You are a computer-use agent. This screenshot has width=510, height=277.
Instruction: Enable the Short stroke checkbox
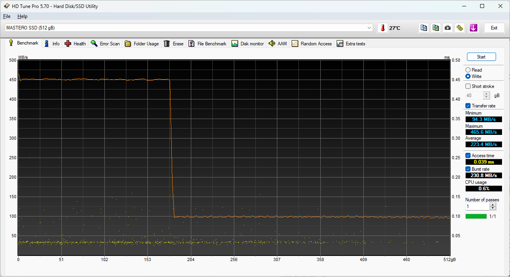[x=468, y=86]
